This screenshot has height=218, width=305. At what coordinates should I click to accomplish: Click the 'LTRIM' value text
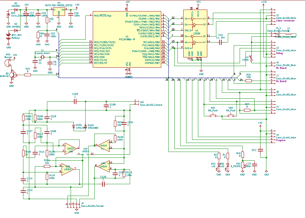[245, 60]
